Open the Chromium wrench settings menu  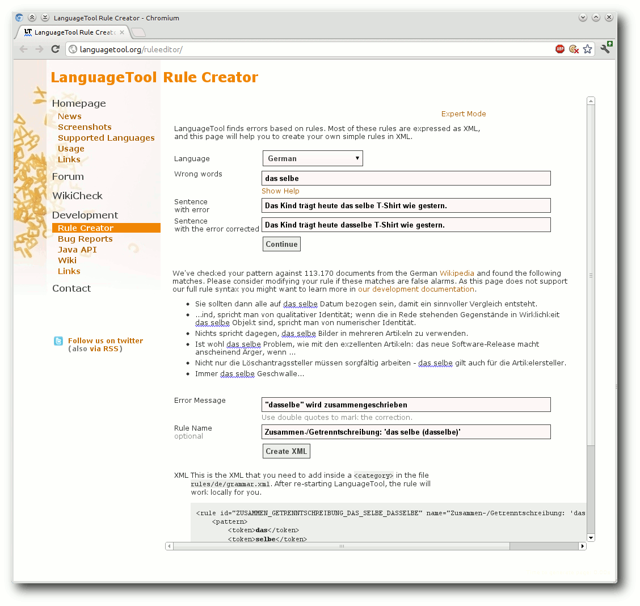[606, 48]
